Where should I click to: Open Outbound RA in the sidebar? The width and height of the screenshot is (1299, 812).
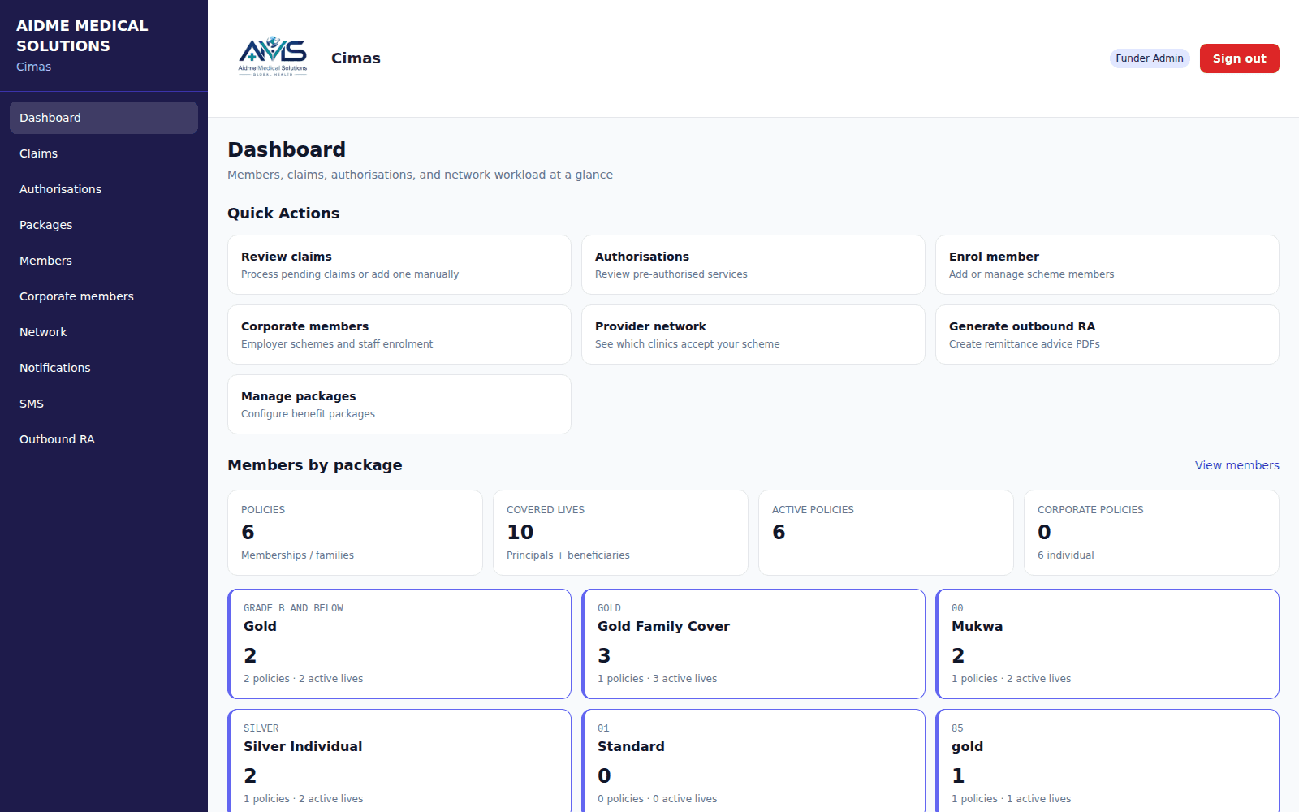(x=104, y=439)
